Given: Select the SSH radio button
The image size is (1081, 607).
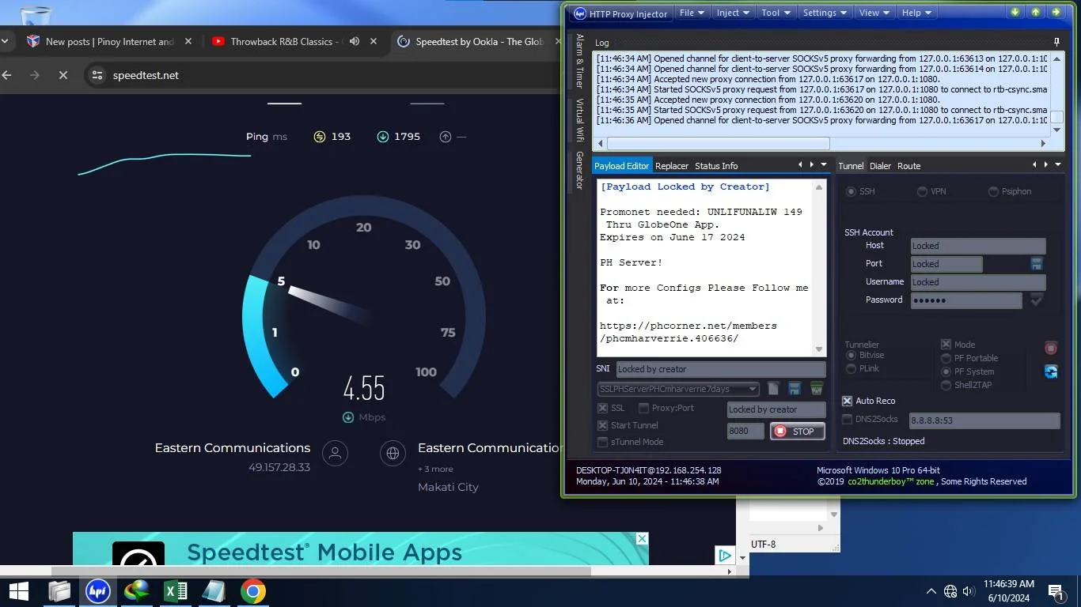Looking at the screenshot, I should [852, 191].
